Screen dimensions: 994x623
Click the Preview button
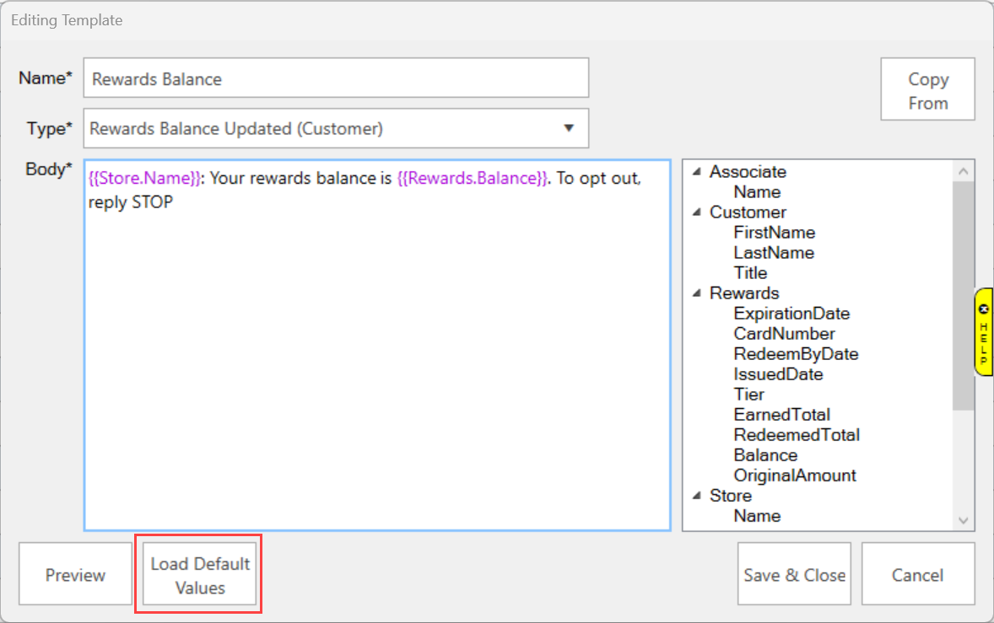[x=75, y=575]
